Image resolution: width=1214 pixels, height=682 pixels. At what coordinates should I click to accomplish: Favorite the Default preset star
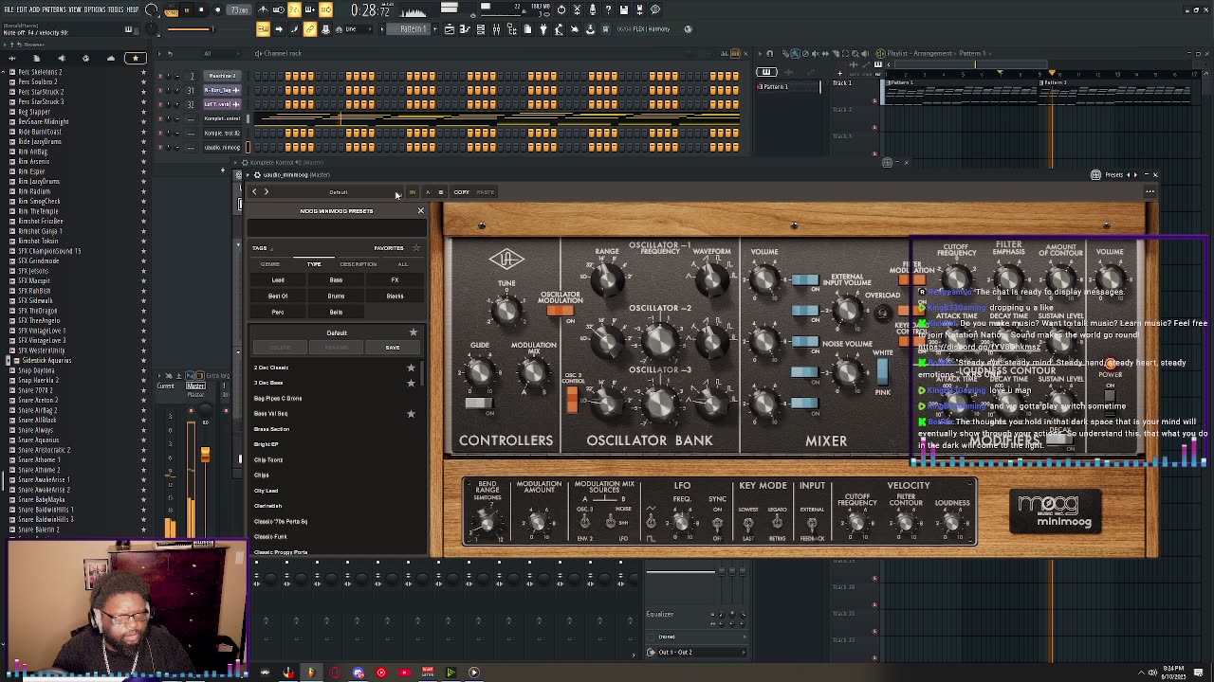point(413,332)
